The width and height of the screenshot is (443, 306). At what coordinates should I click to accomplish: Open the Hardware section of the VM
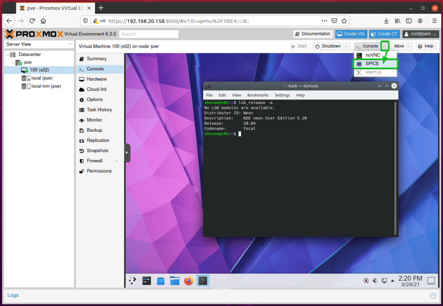tap(100, 79)
